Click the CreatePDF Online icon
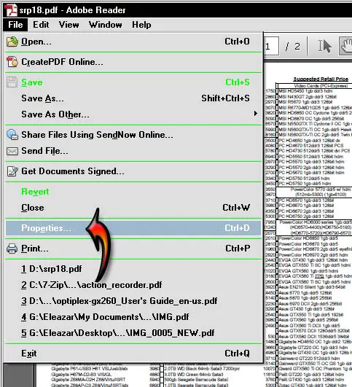352x387 pixels. point(12,62)
